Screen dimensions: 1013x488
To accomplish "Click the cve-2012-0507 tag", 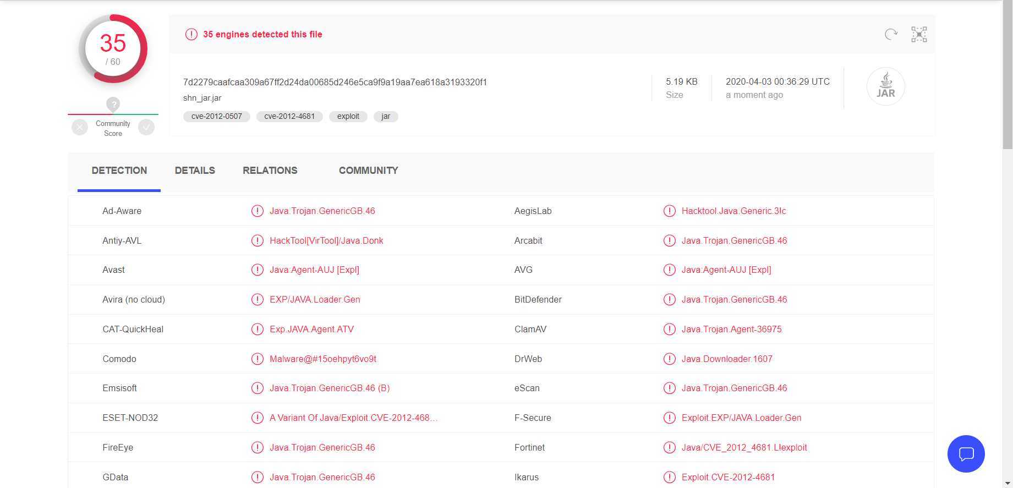I will coord(216,116).
